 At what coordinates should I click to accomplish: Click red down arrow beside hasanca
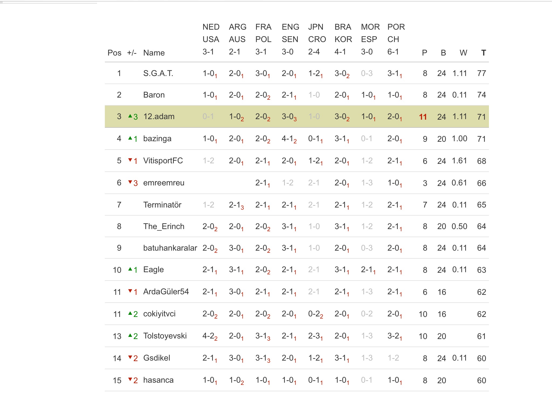point(130,380)
